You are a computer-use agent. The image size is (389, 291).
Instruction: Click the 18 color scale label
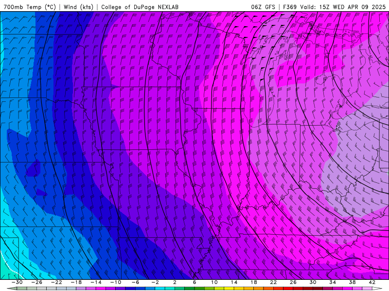click(253, 282)
